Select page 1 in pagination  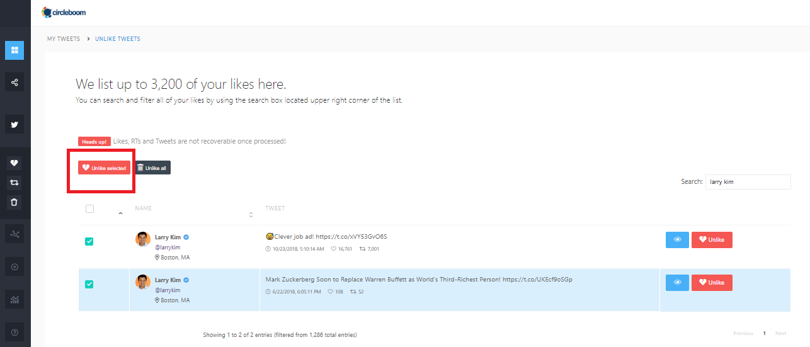pos(764,333)
